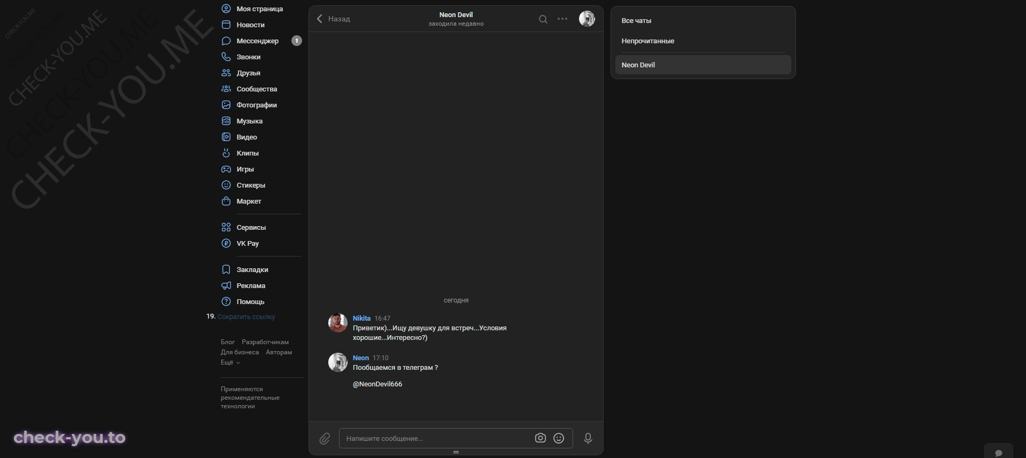Open the Маркет market icon
The image size is (1026, 458).
(x=226, y=201)
